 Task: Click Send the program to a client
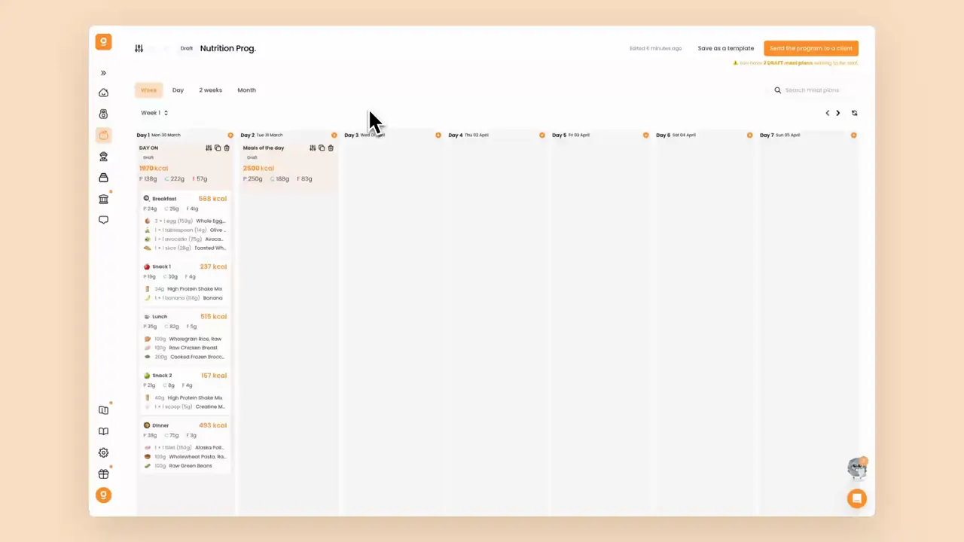tap(811, 48)
